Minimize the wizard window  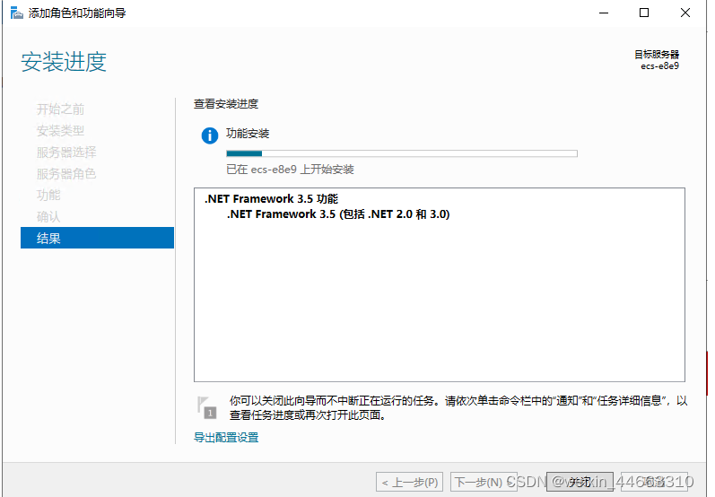coord(602,13)
